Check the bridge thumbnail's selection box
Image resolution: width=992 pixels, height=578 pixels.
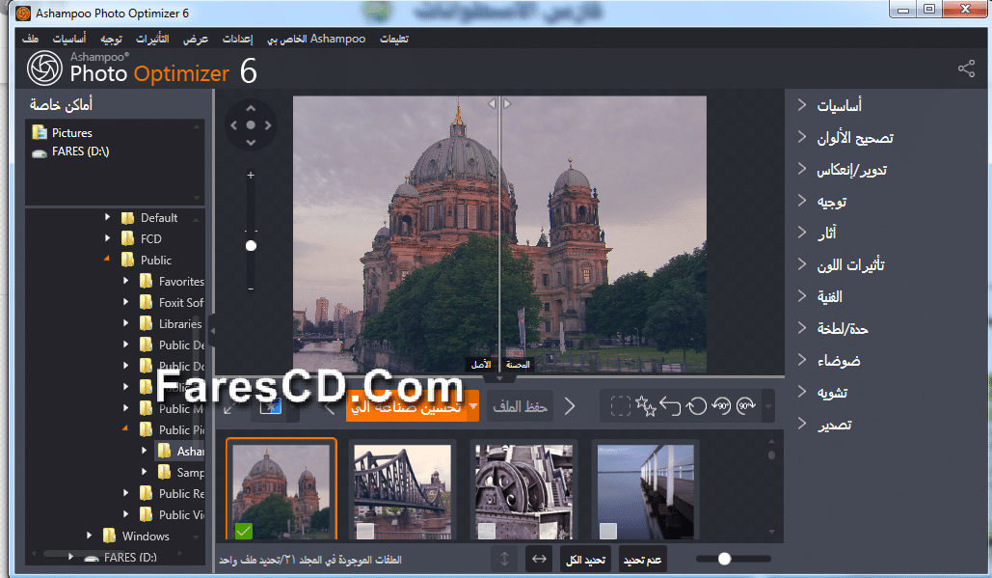point(365,531)
